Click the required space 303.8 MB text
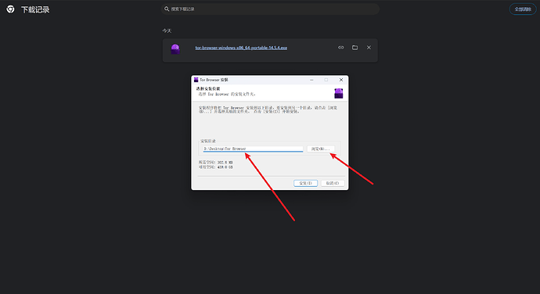Viewport: 540px width, 294px height. click(x=215, y=162)
